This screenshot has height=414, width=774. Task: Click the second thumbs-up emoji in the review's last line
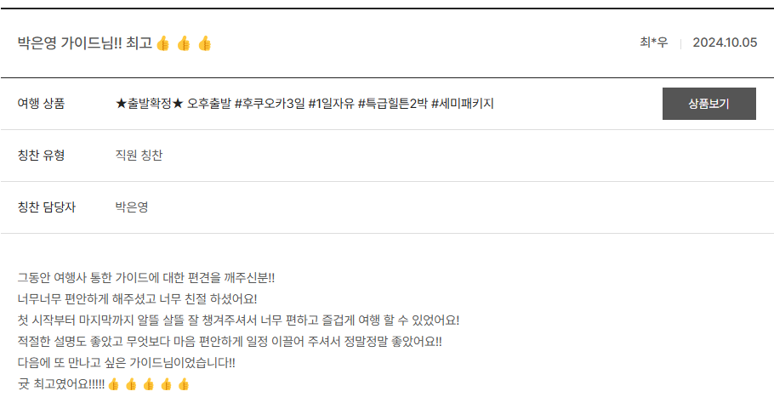pyautogui.click(x=131, y=384)
